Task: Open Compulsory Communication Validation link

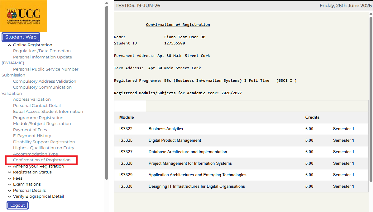Action: click(x=42, y=87)
